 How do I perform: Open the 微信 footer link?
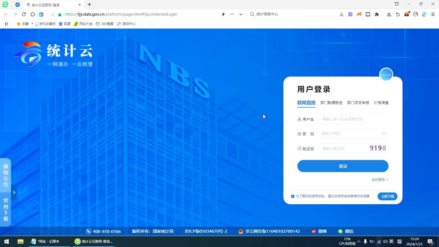(x=346, y=231)
